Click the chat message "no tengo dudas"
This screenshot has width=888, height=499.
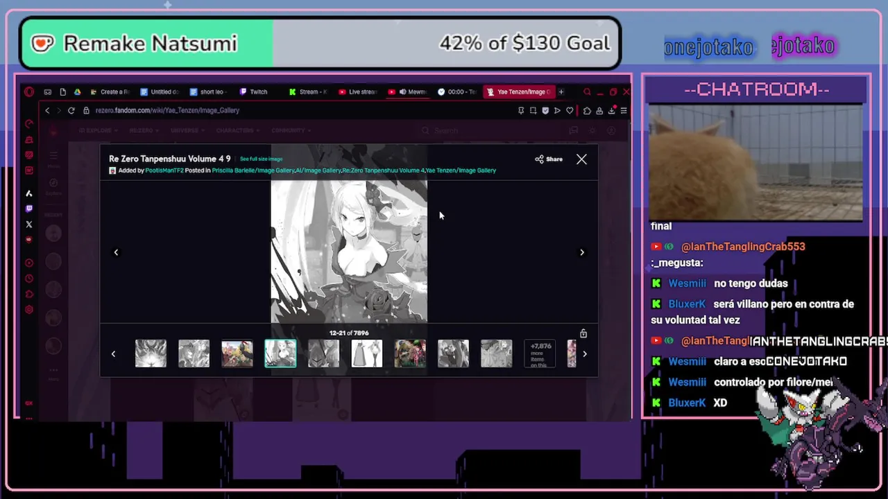(751, 283)
